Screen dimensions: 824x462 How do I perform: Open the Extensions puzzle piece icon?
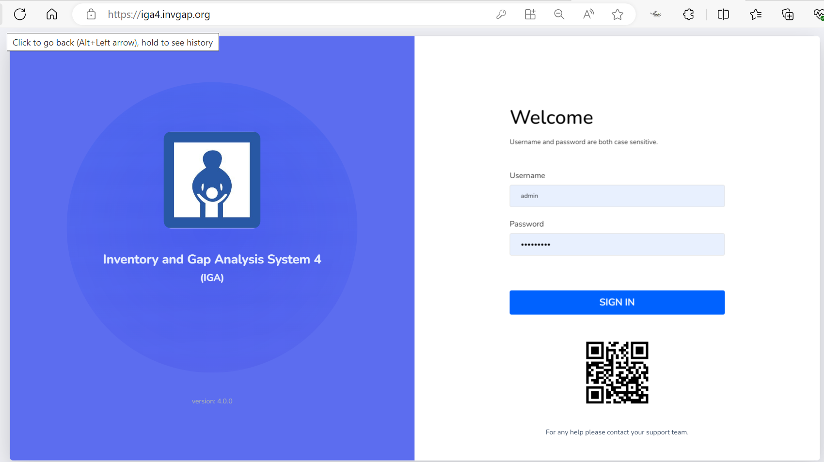688,15
